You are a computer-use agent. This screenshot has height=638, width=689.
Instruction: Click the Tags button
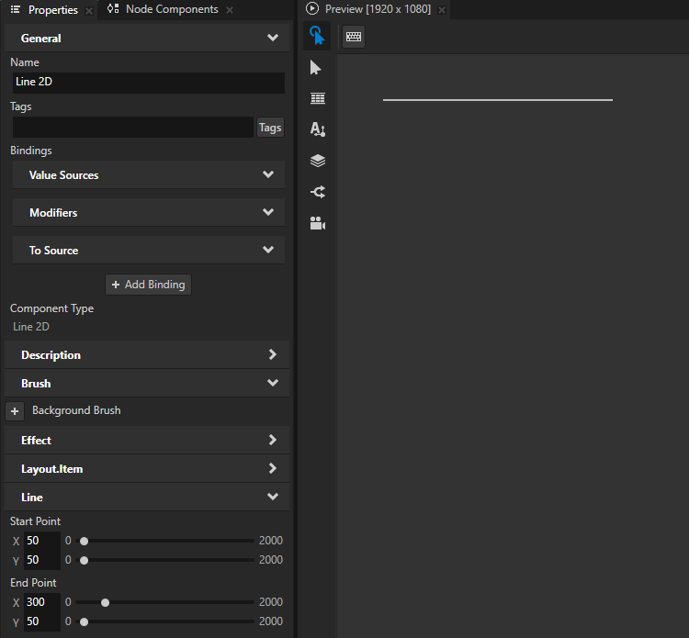point(270,128)
